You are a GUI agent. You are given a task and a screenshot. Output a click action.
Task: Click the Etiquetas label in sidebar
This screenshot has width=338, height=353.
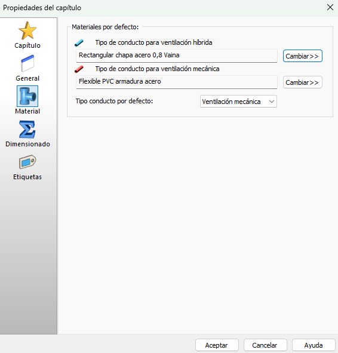(x=27, y=177)
